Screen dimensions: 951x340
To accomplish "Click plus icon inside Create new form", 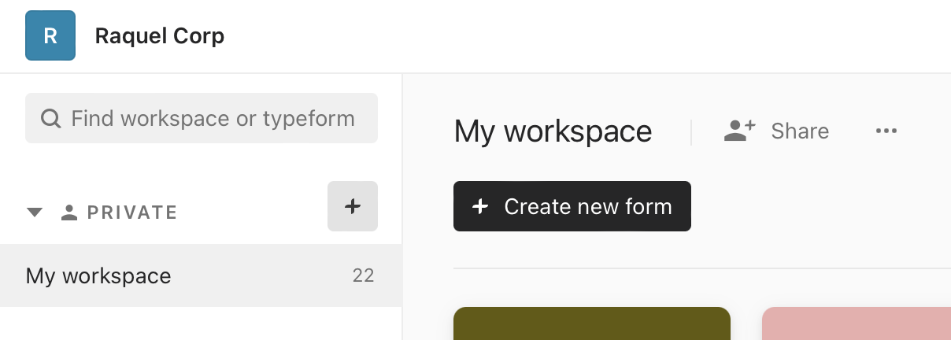I will click(x=479, y=207).
